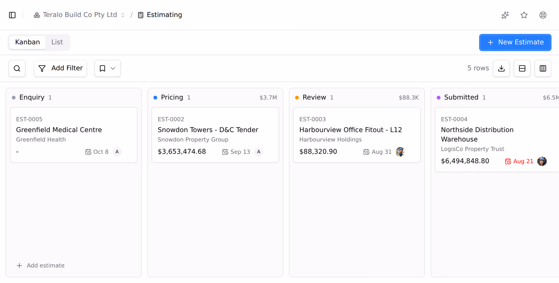Click the $3,653,474.68 amount
The height and width of the screenshot is (283, 559).
click(182, 152)
